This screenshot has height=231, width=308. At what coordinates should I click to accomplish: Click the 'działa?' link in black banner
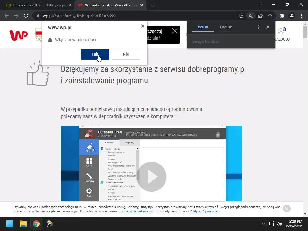tap(154, 38)
